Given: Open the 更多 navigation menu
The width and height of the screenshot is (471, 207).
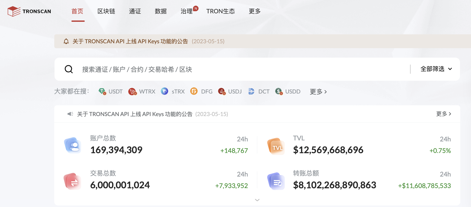Looking at the screenshot, I should coord(255,11).
